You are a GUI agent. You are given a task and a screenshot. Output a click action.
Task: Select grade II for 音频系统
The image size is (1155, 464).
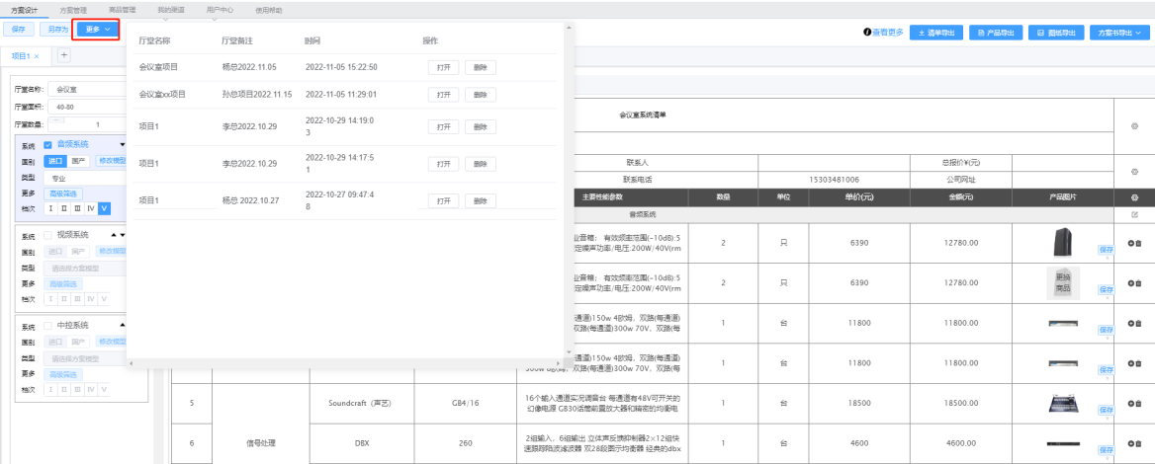coord(64,209)
